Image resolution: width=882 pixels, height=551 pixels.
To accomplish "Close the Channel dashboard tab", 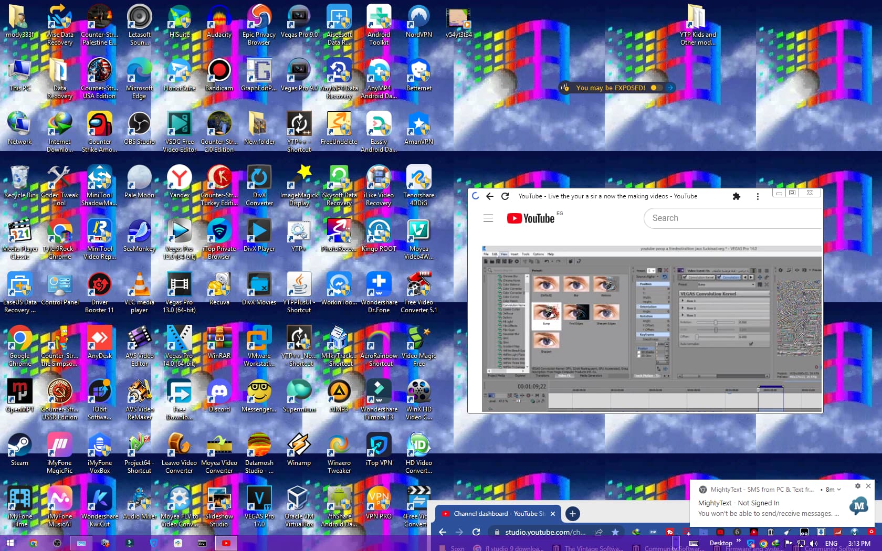I will (552, 514).
